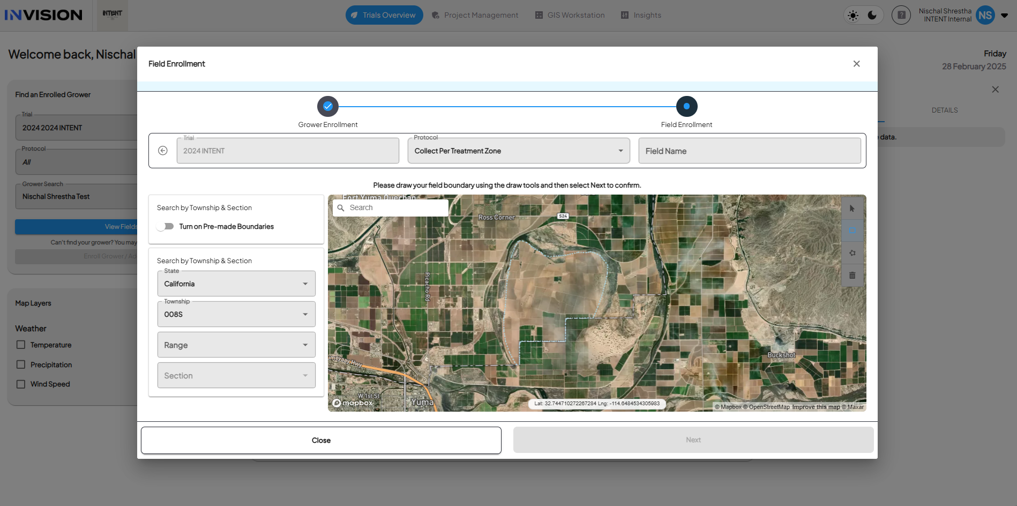Go to GIS Workstation tab
This screenshot has height=506, width=1017.
click(570, 15)
